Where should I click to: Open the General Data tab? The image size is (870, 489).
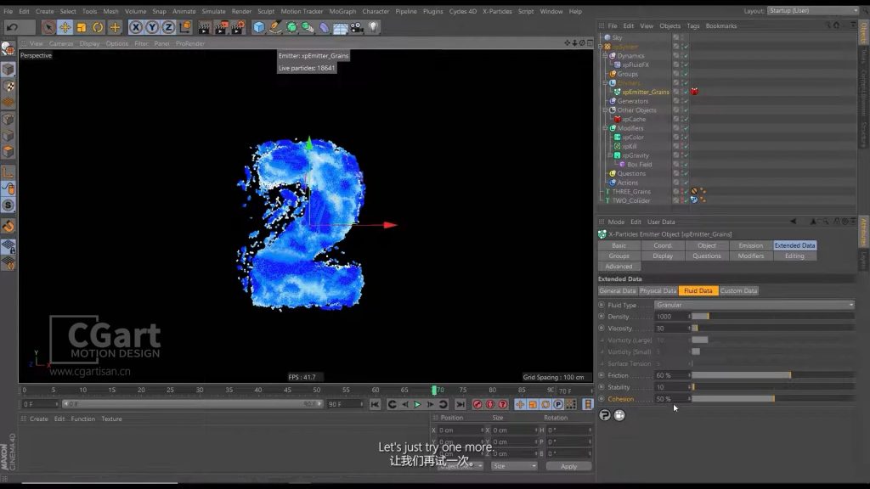618,290
